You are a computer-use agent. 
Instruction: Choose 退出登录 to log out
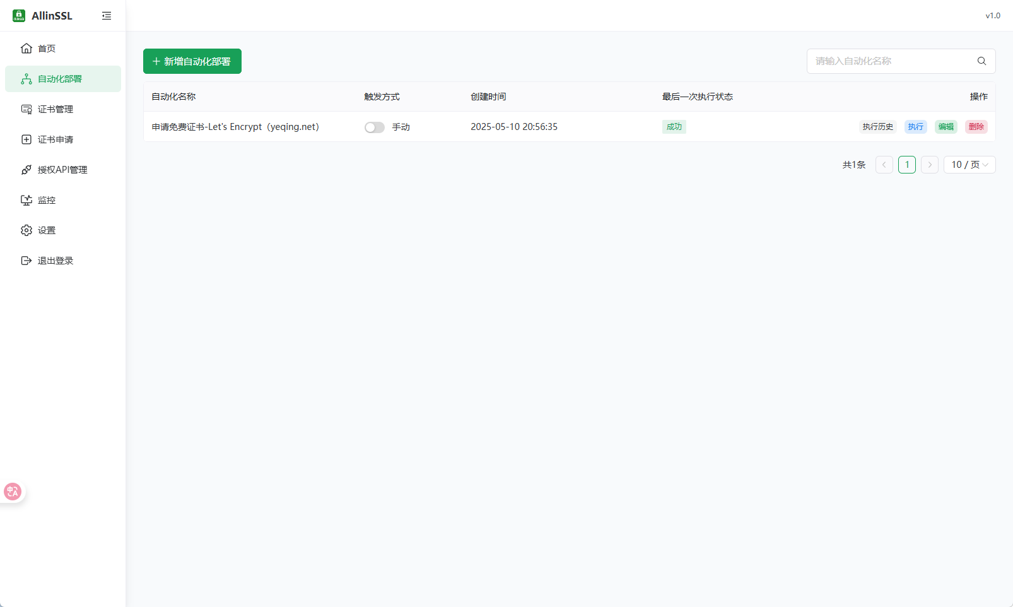coord(63,261)
